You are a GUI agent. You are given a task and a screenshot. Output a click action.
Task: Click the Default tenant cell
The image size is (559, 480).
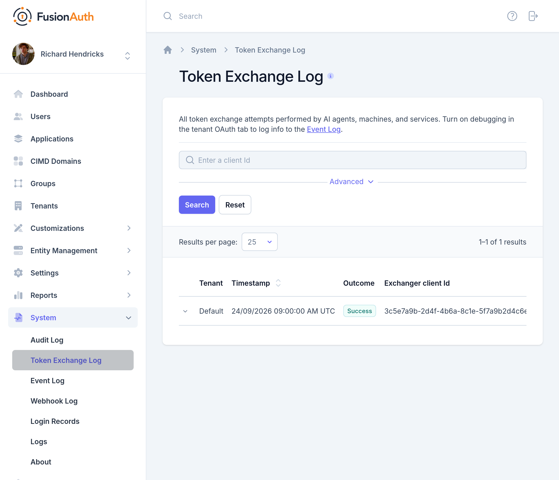[211, 311]
